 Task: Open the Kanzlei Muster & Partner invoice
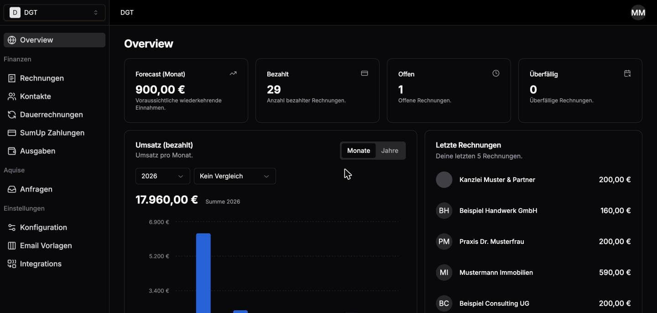[x=533, y=180]
